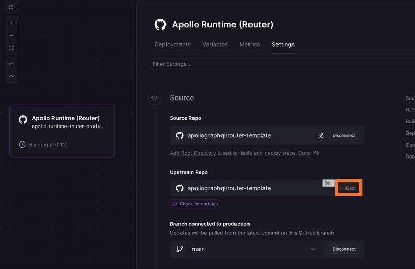415x269 pixels.
Task: Click the undo arrow icon
Action: (11, 64)
